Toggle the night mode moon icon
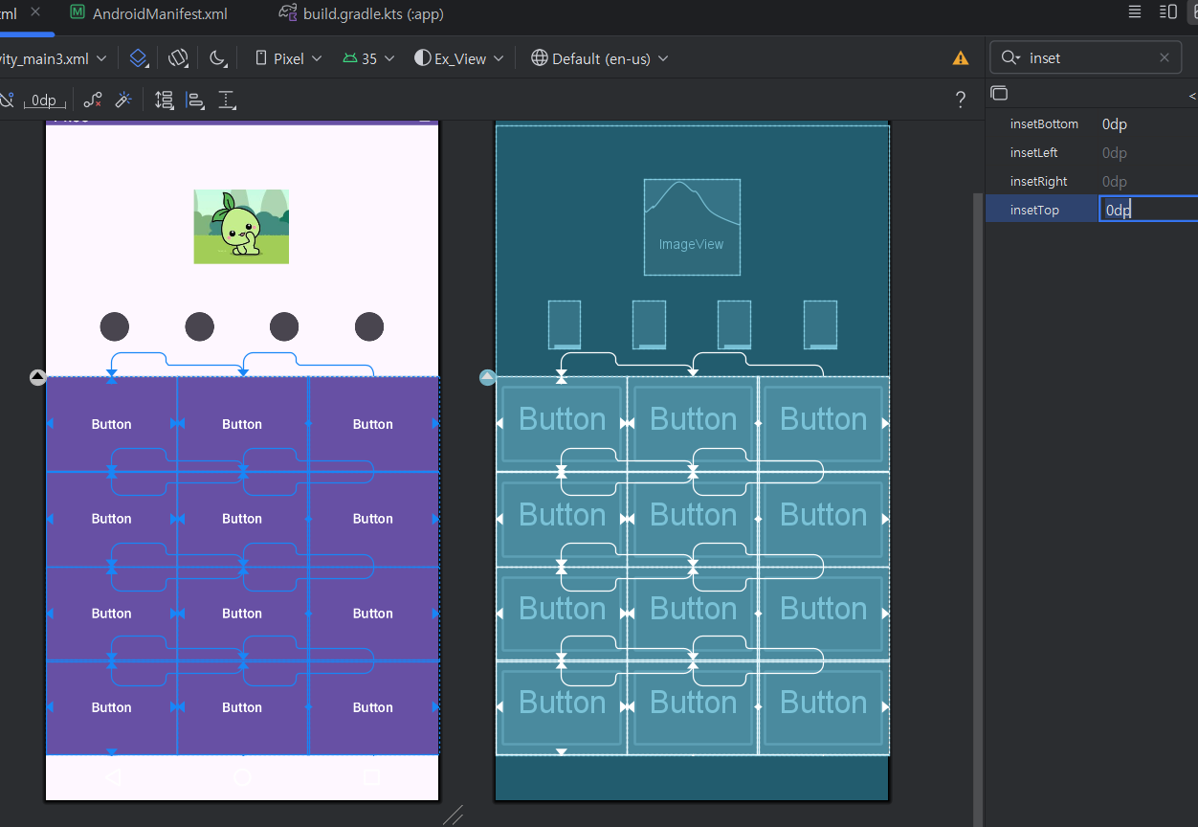Image resolution: width=1198 pixels, height=827 pixels. coord(218,58)
